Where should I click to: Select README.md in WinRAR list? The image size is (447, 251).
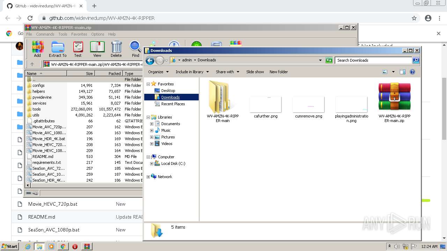click(x=43, y=157)
